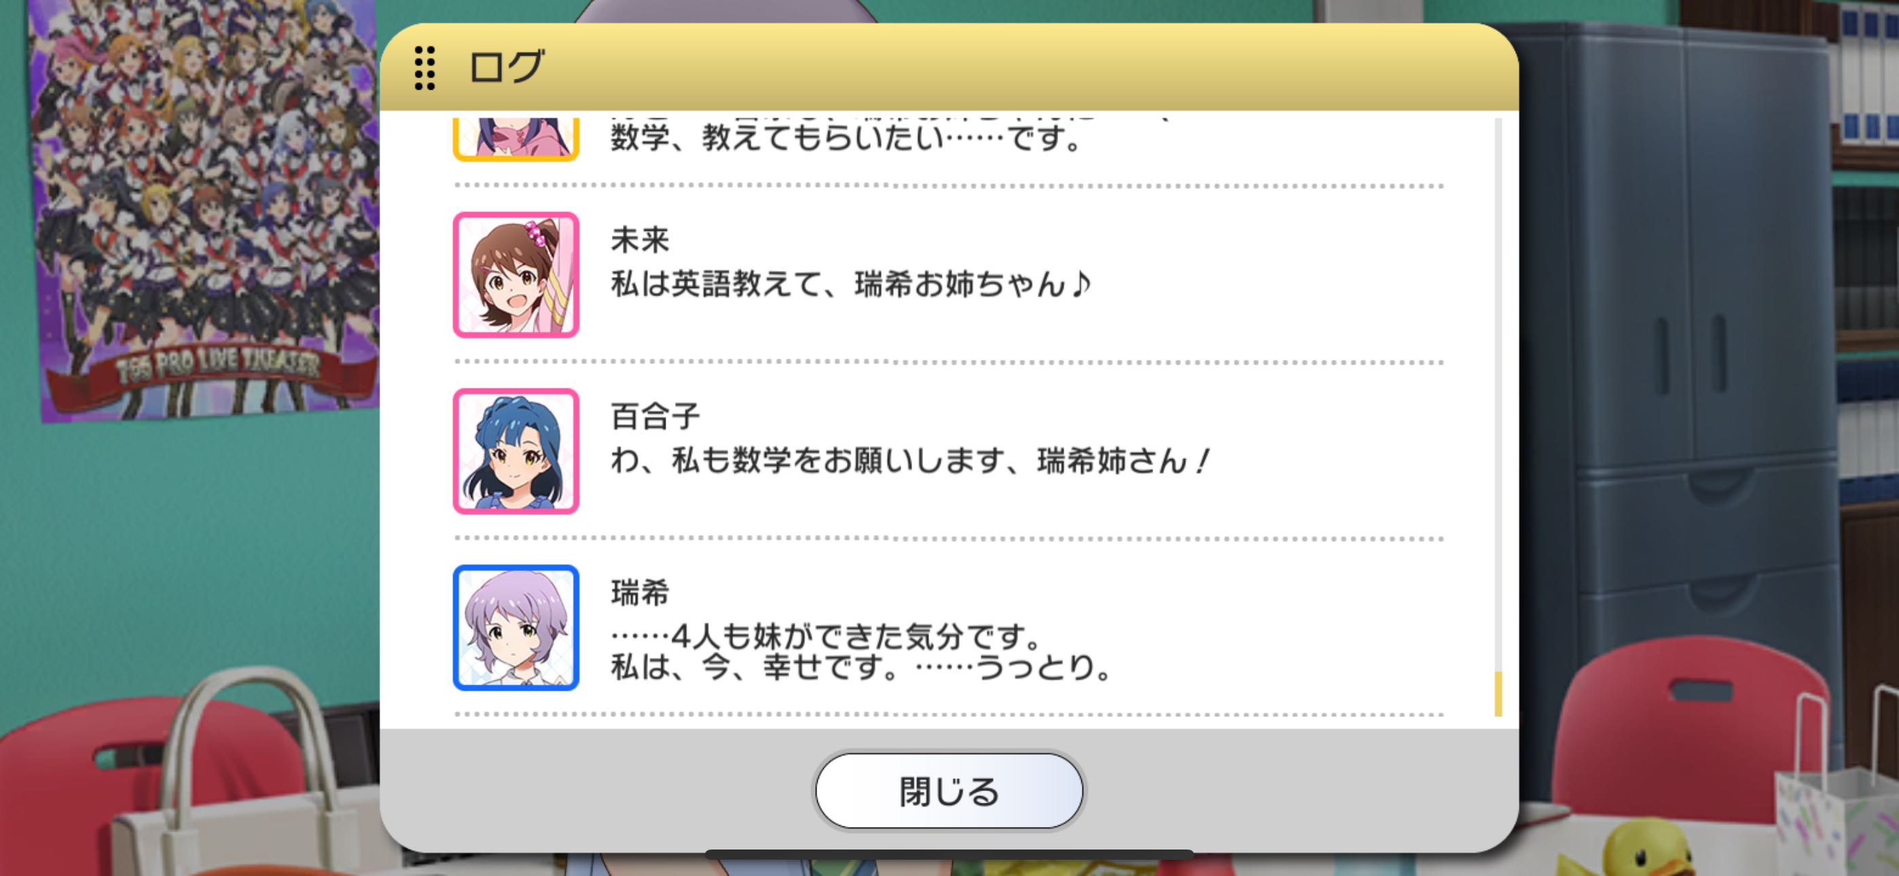Click the yellow scrollbar thumb in the log

1498,693
